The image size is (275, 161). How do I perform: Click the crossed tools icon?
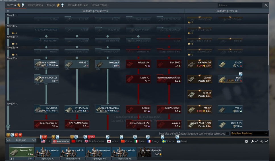coord(262,141)
